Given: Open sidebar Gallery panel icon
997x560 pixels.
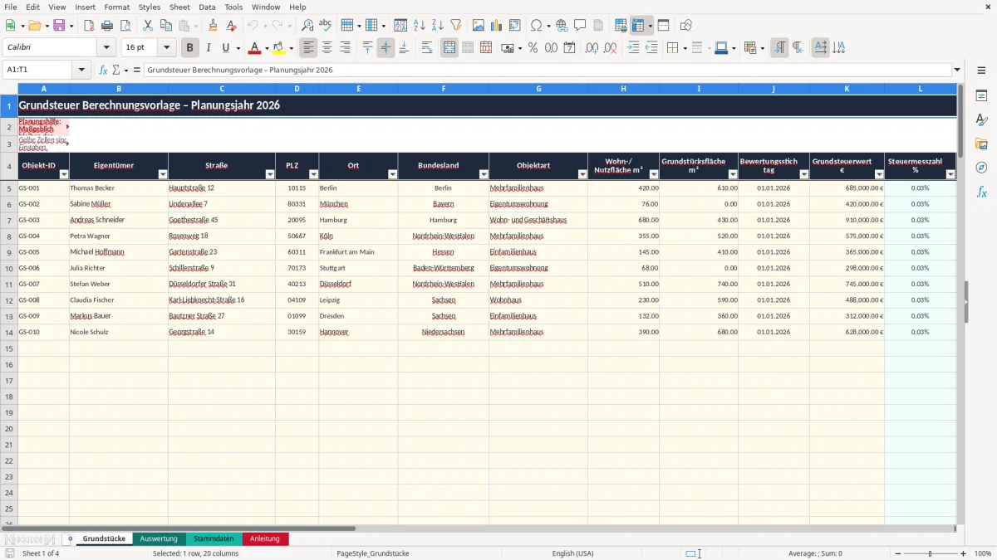Looking at the screenshot, I should pyautogui.click(x=981, y=144).
